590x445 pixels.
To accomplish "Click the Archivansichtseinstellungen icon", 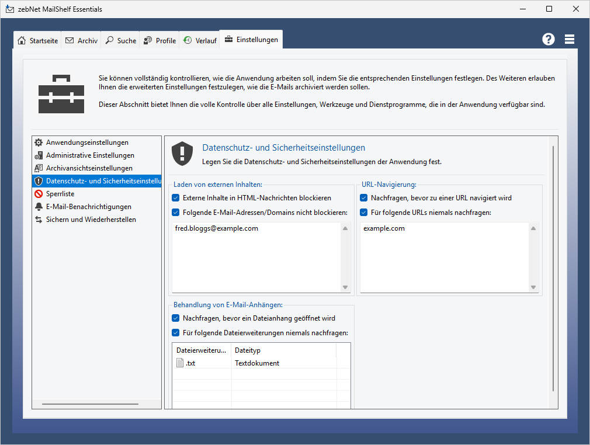I will [x=39, y=168].
